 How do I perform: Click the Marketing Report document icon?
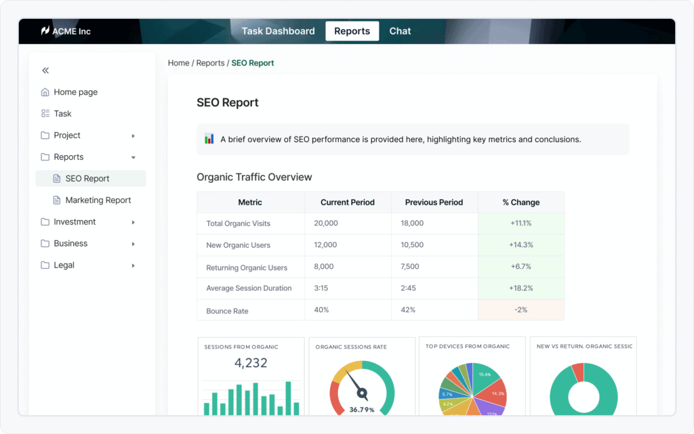click(x=57, y=200)
